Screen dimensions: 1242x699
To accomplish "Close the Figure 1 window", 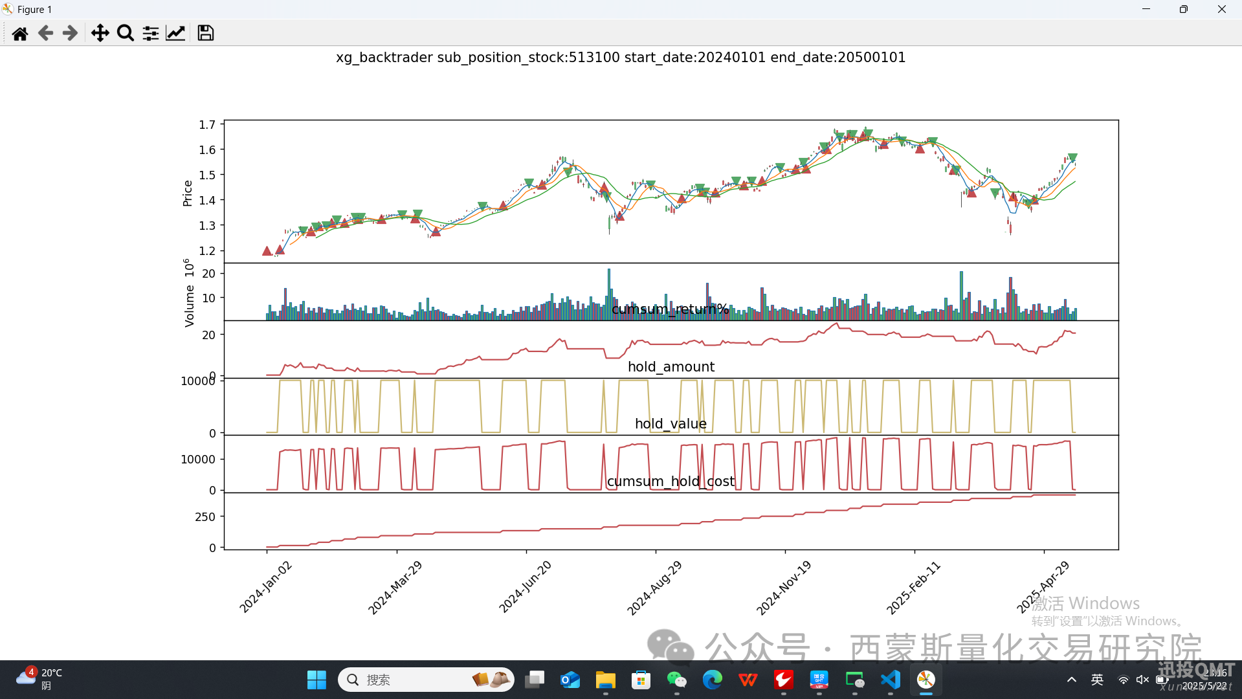I will pyautogui.click(x=1222, y=9).
